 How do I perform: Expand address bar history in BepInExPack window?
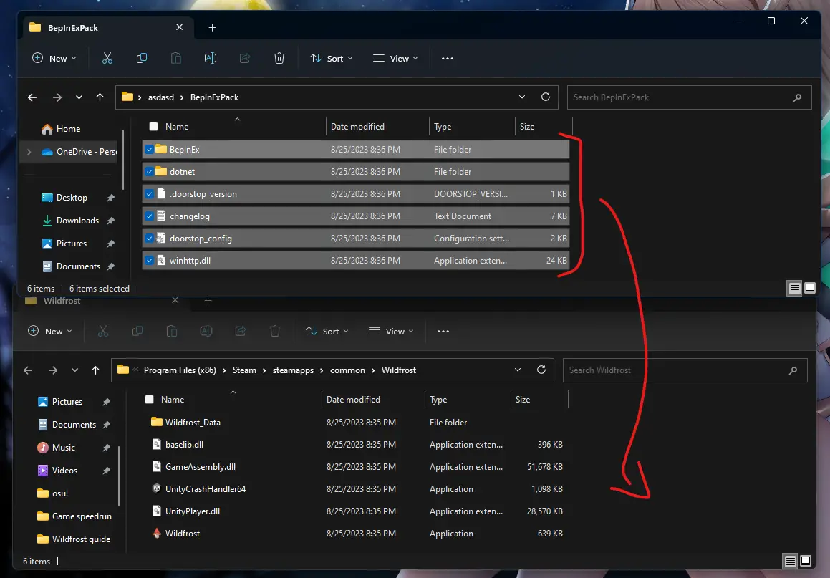[522, 97]
